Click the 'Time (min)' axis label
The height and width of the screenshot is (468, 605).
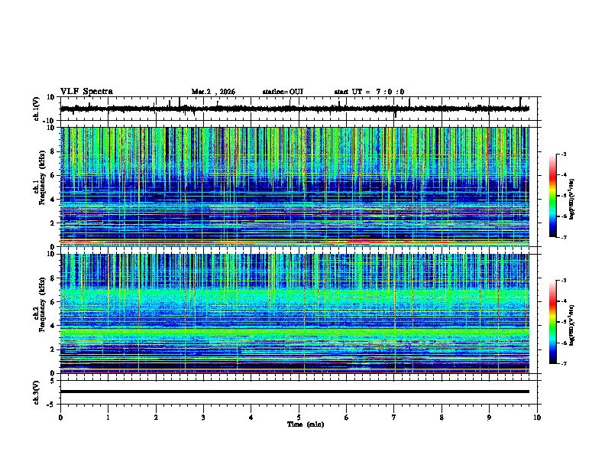[x=306, y=424]
